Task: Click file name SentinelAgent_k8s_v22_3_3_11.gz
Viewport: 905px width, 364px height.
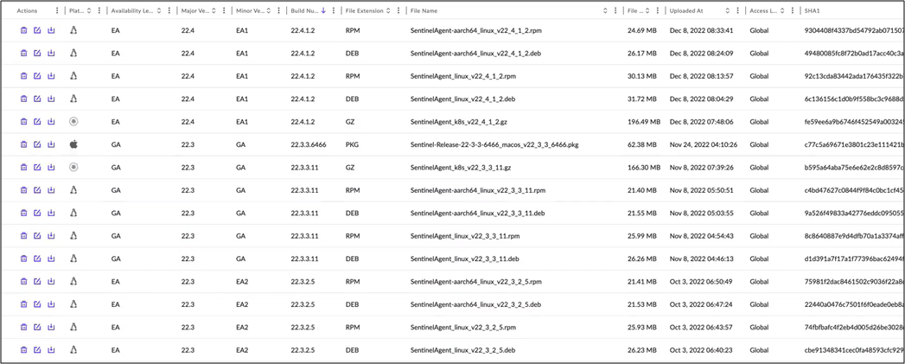Action: pyautogui.click(x=461, y=168)
